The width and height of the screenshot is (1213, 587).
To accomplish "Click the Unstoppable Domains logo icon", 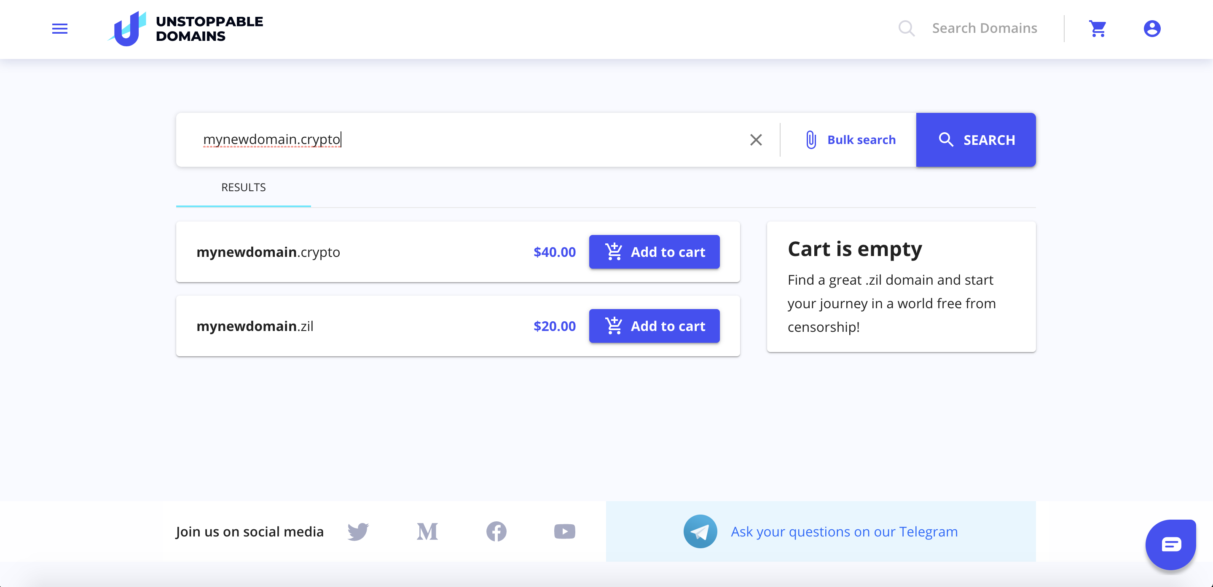I will click(127, 28).
